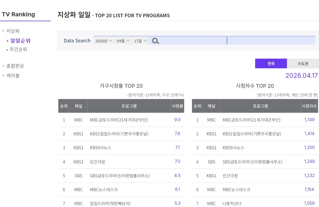
Task: Click KBS1일일드라마 in the 시청자수 table
Action: point(252,134)
